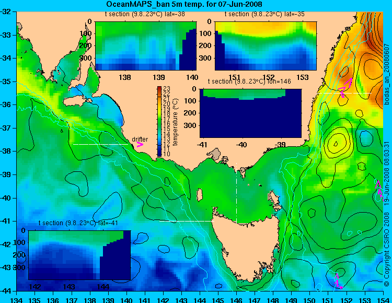Screen dimensions: 392x303
Task: Click the vertical temperature color scale bar
Action: pyautogui.click(x=159, y=121)
